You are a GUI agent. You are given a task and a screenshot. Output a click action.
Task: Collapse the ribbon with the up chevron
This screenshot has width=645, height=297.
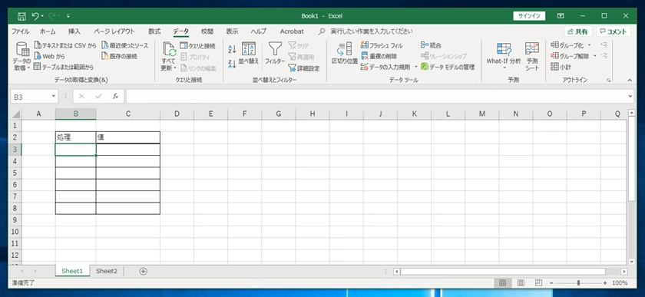630,81
